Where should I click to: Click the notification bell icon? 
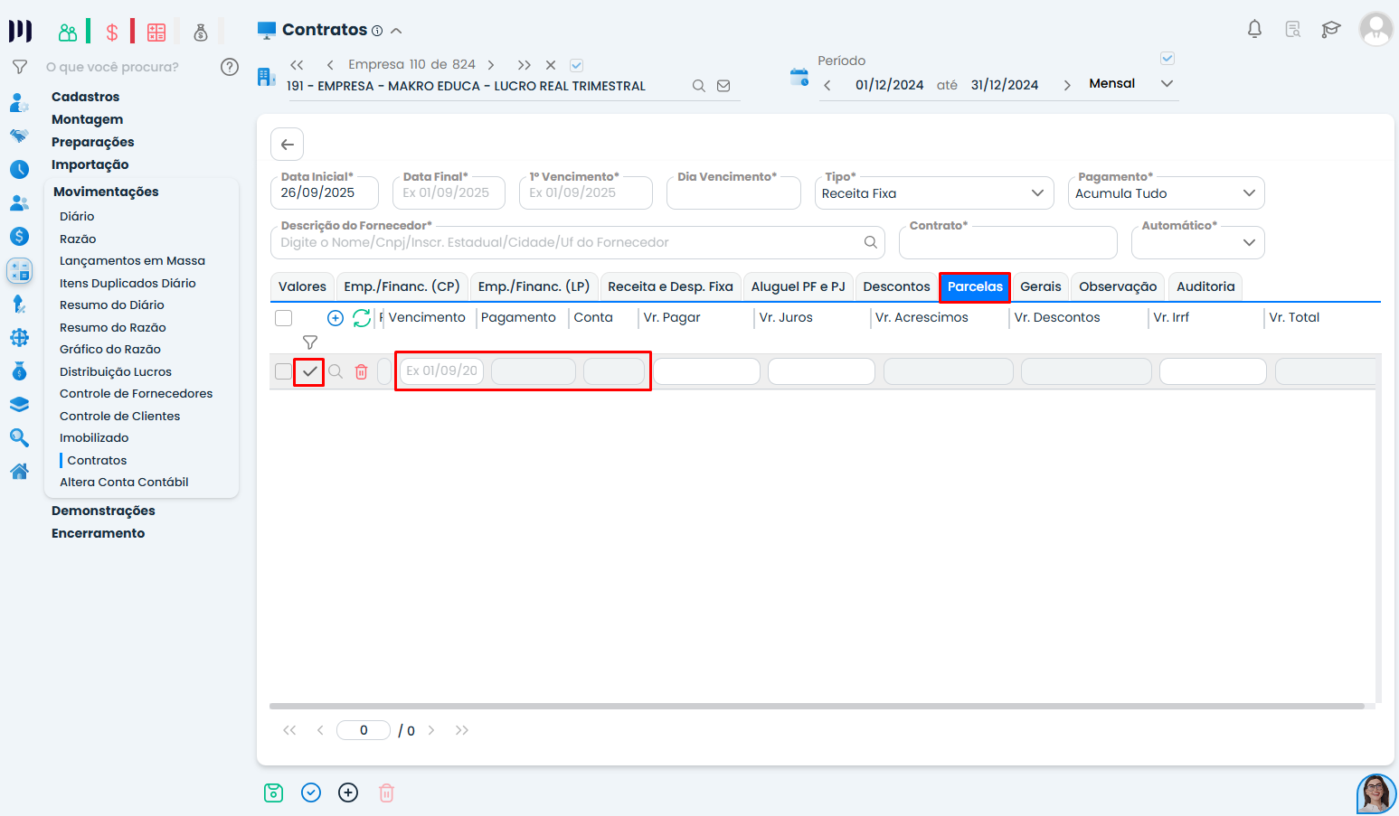(x=1254, y=29)
